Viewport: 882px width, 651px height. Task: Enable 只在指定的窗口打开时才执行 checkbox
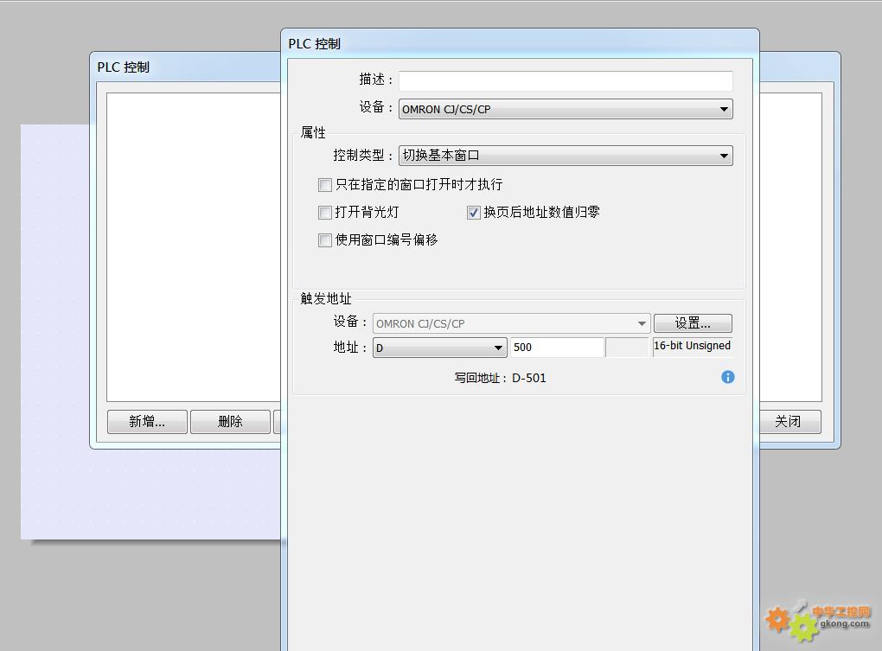(325, 185)
